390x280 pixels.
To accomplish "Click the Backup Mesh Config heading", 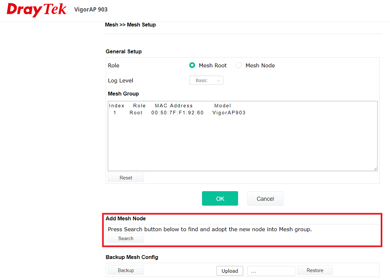I will (x=132, y=257).
